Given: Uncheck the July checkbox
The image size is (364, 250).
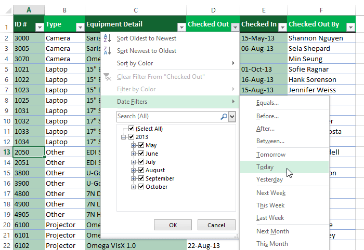Looking at the screenshot, I should click(x=141, y=162).
